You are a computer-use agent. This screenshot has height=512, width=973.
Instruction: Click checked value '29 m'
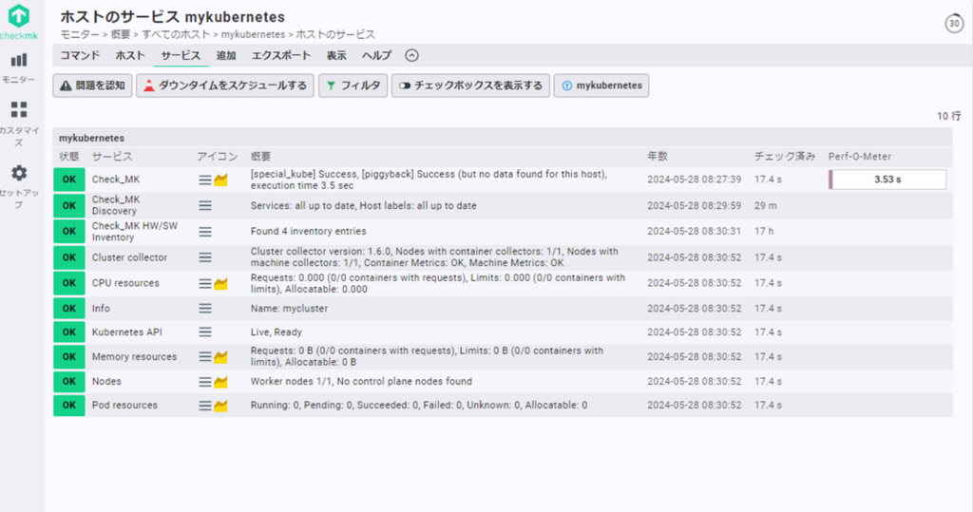pos(766,205)
